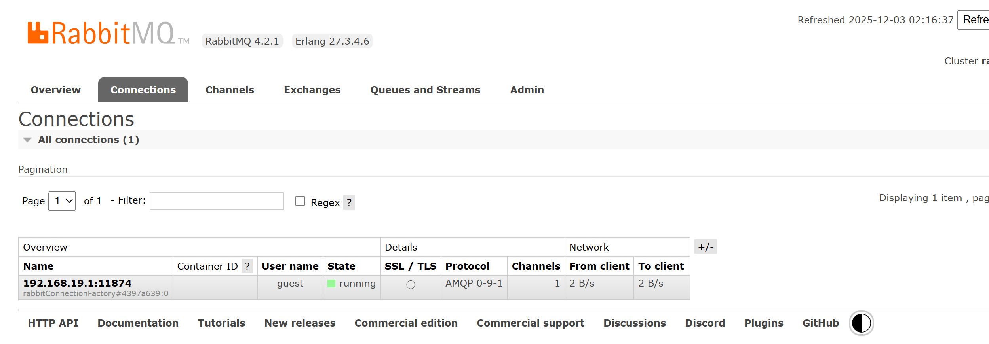989x344 pixels.
Task: Select the Connections tab
Action: [x=143, y=90]
